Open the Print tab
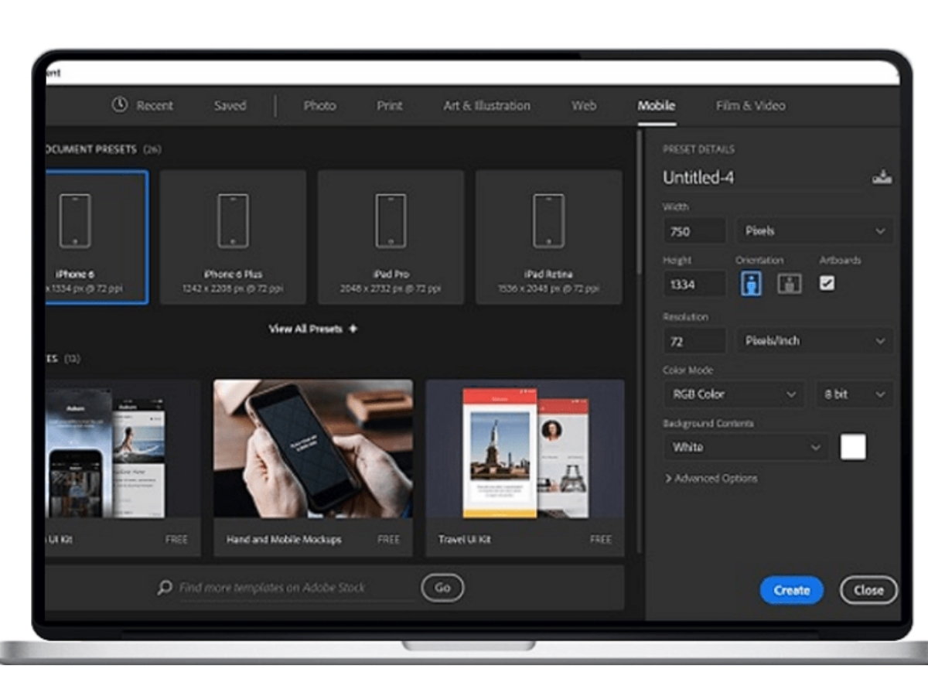This screenshot has width=928, height=696. (x=390, y=106)
